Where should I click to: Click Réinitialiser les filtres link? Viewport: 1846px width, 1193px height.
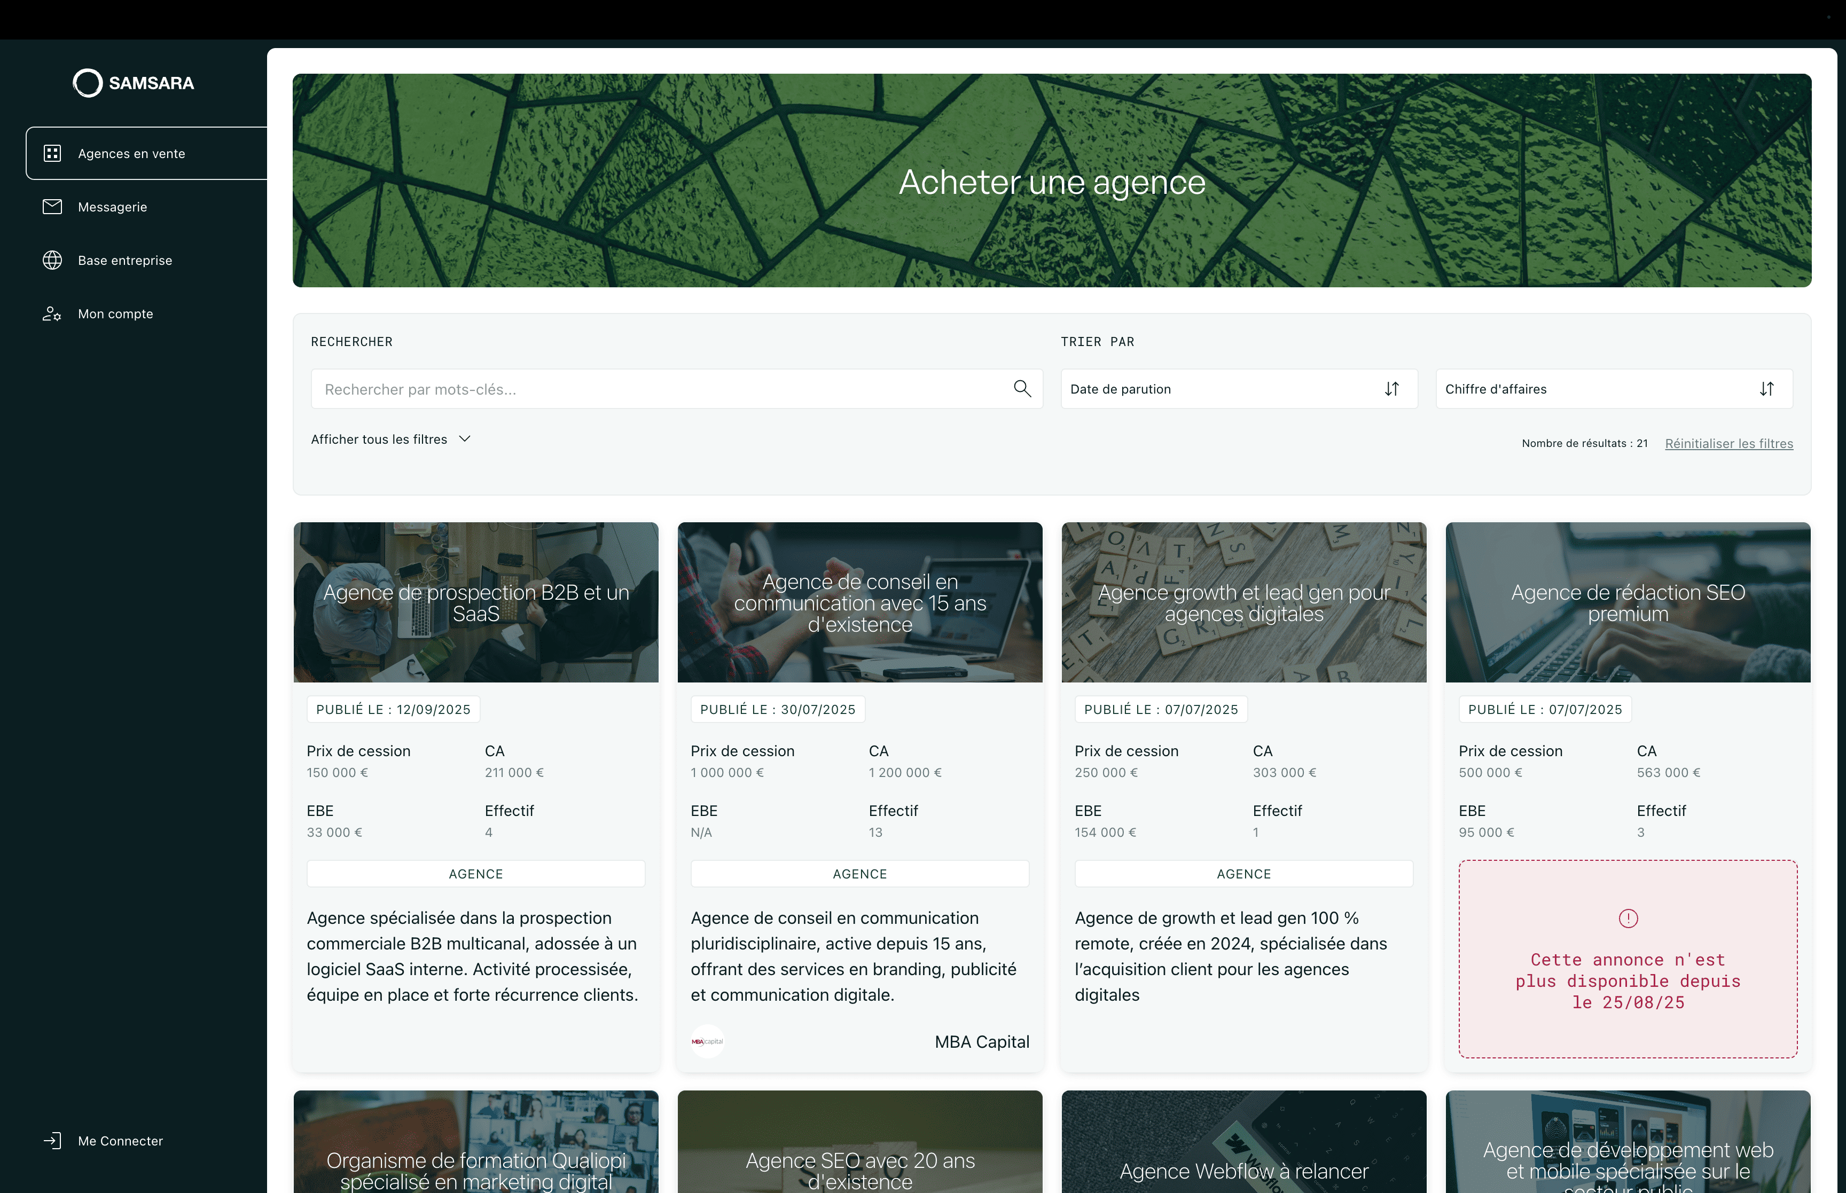point(1728,444)
